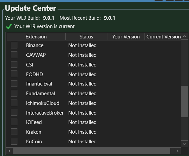Click the Current Version column header
The height and width of the screenshot is (156, 189).
[x=163, y=37]
